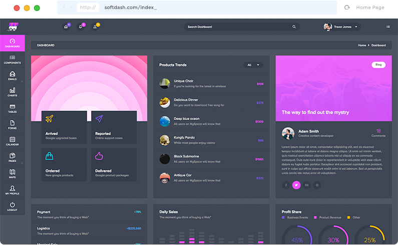Open notifications bell in top bar
Image resolution: width=398 pixels, height=245 pixels.
80,27
